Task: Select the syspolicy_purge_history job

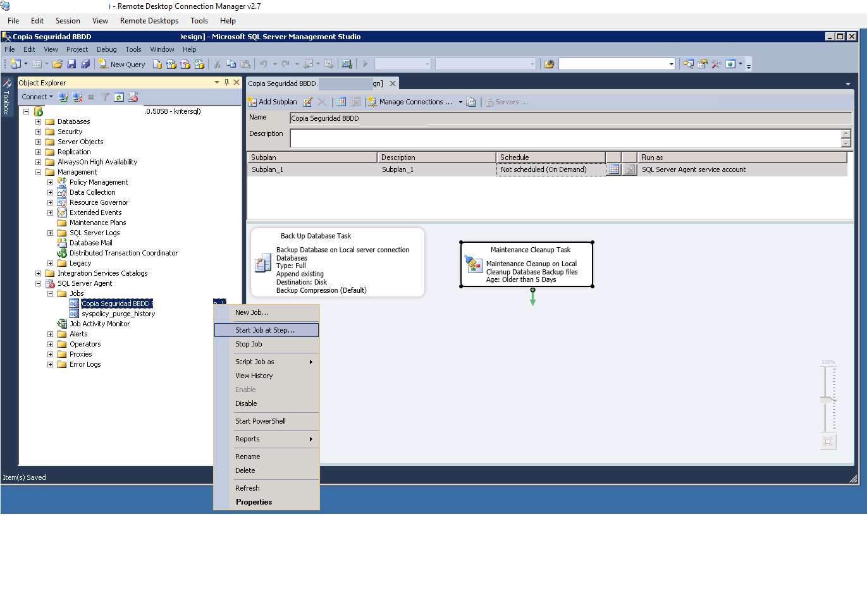Action: 118,314
